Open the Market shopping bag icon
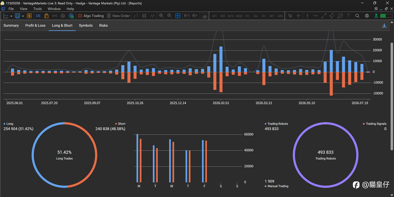Screen dimensions: 394x197 tap(47, 16)
